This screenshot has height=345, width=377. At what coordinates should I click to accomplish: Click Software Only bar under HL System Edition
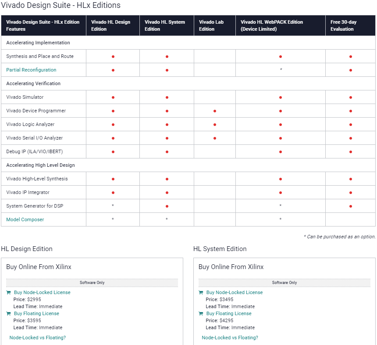pyautogui.click(x=285, y=283)
